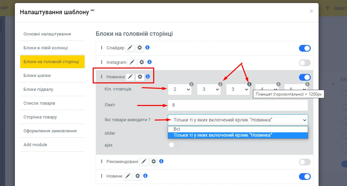The width and height of the screenshot is (347, 186).
Task: Click the info icon next to Новинки
Action: coord(147,77)
